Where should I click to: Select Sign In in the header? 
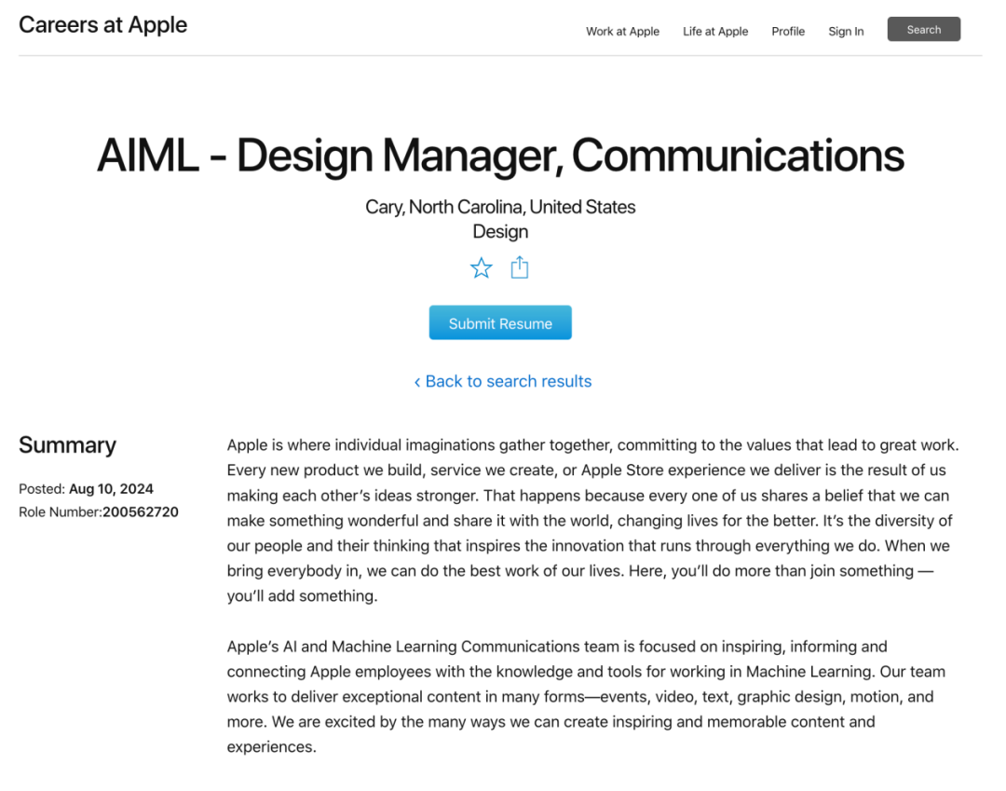tap(846, 32)
